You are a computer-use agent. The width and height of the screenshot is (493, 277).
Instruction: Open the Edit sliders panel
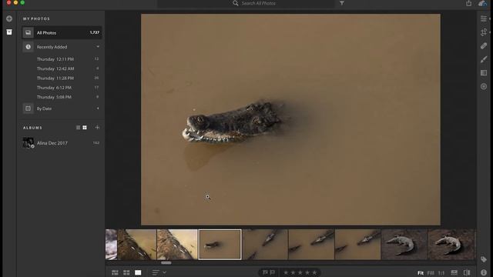[484, 18]
